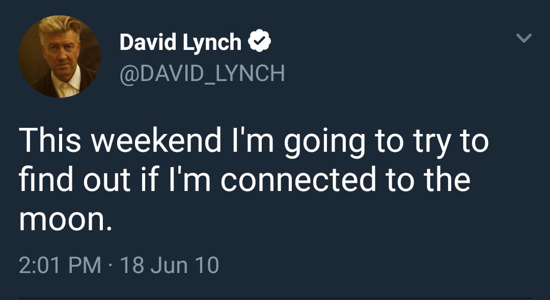Click the blue verified checkmark badge
This screenshot has height=300, width=550.
260,41
